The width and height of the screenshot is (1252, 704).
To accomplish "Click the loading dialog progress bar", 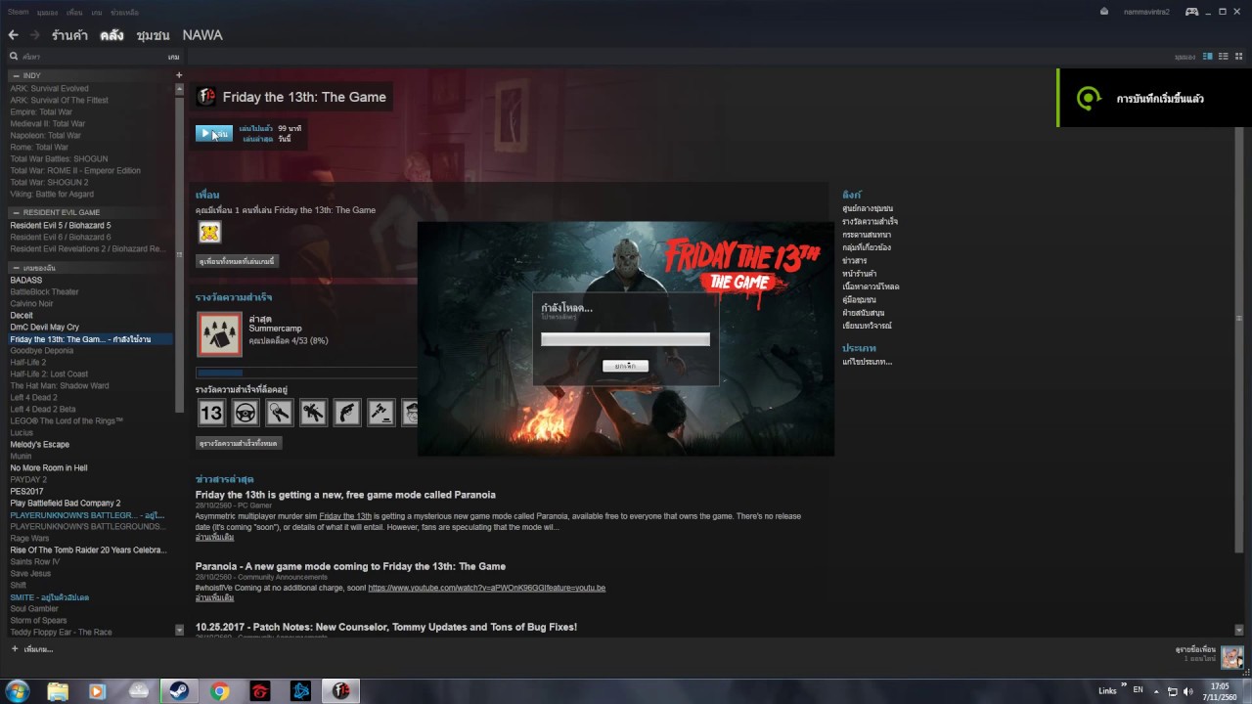I will [x=625, y=339].
